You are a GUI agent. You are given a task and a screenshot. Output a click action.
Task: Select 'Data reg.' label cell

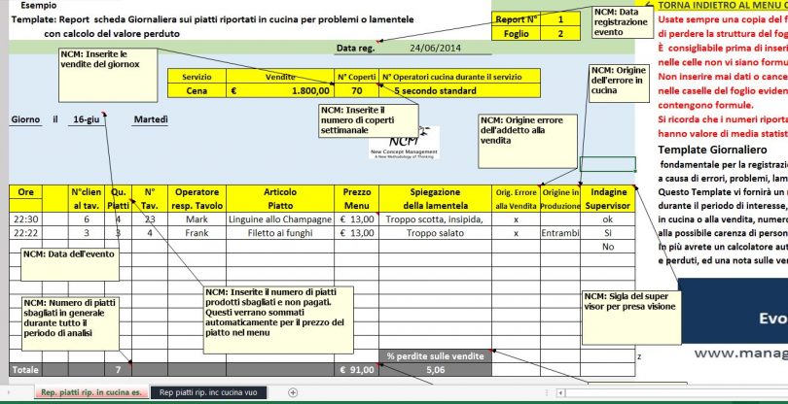coord(356,49)
